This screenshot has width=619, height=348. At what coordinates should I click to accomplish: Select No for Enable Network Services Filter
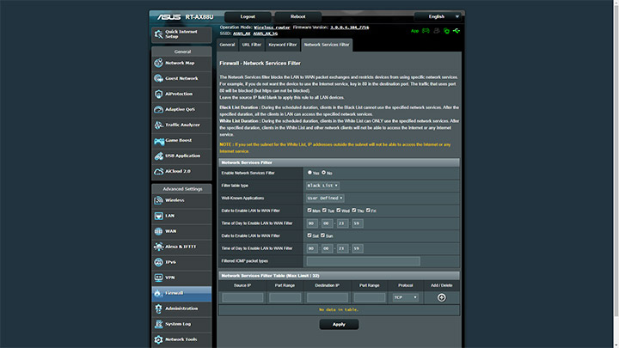[x=324, y=173]
